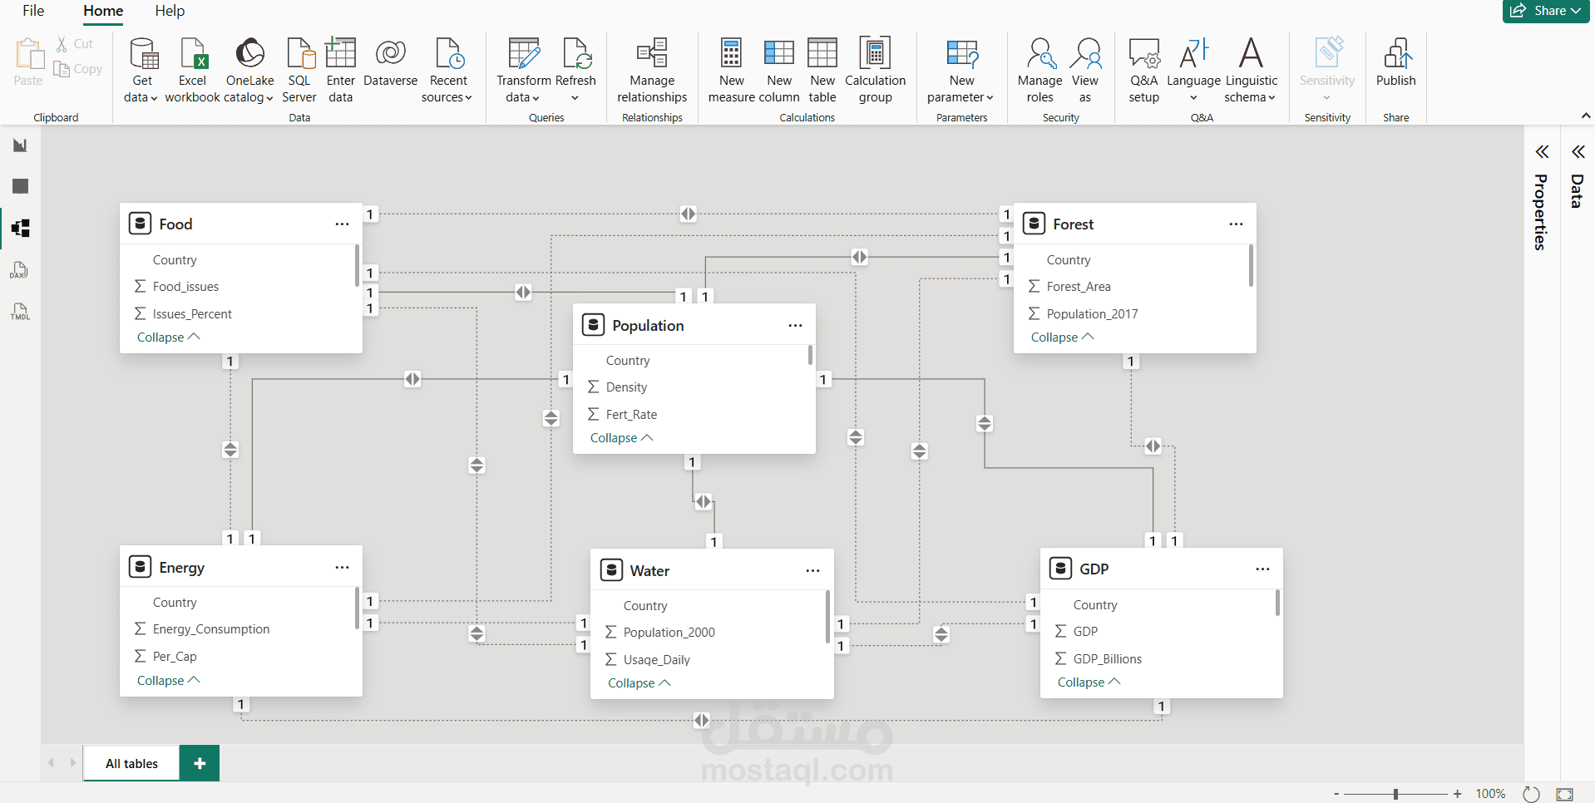Screen dimensions: 1595x803
Task: Collapse the Population table card
Action: point(622,438)
